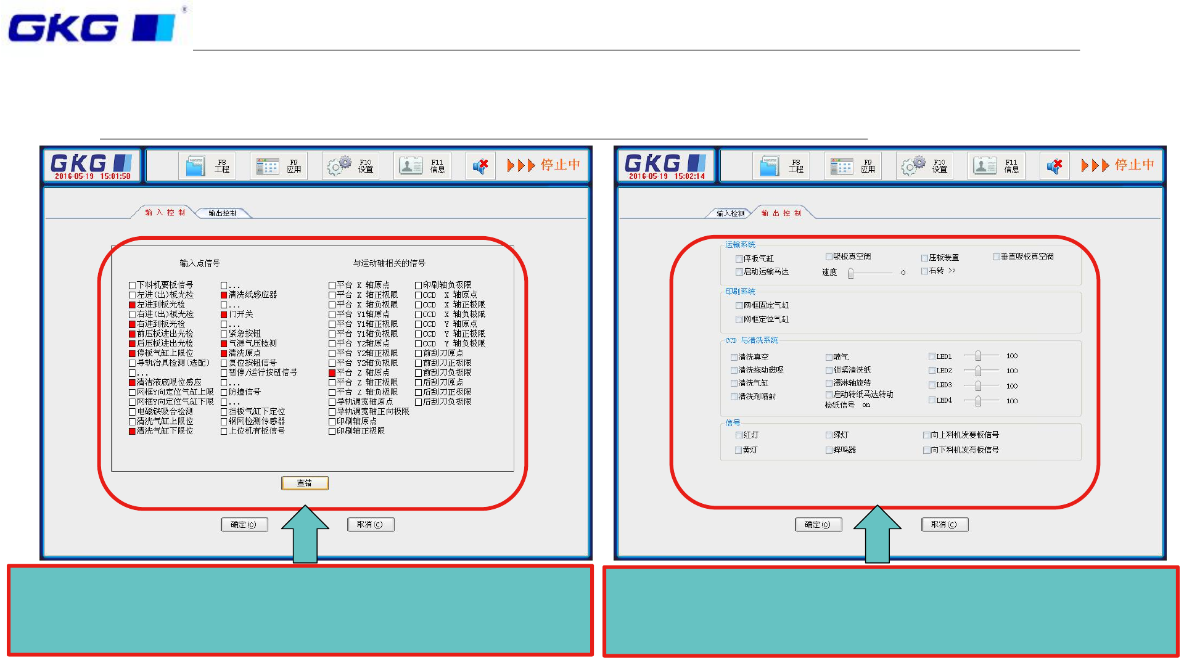Check the 红灯 signal checkbox
The image size is (1184, 666).
[739, 435]
